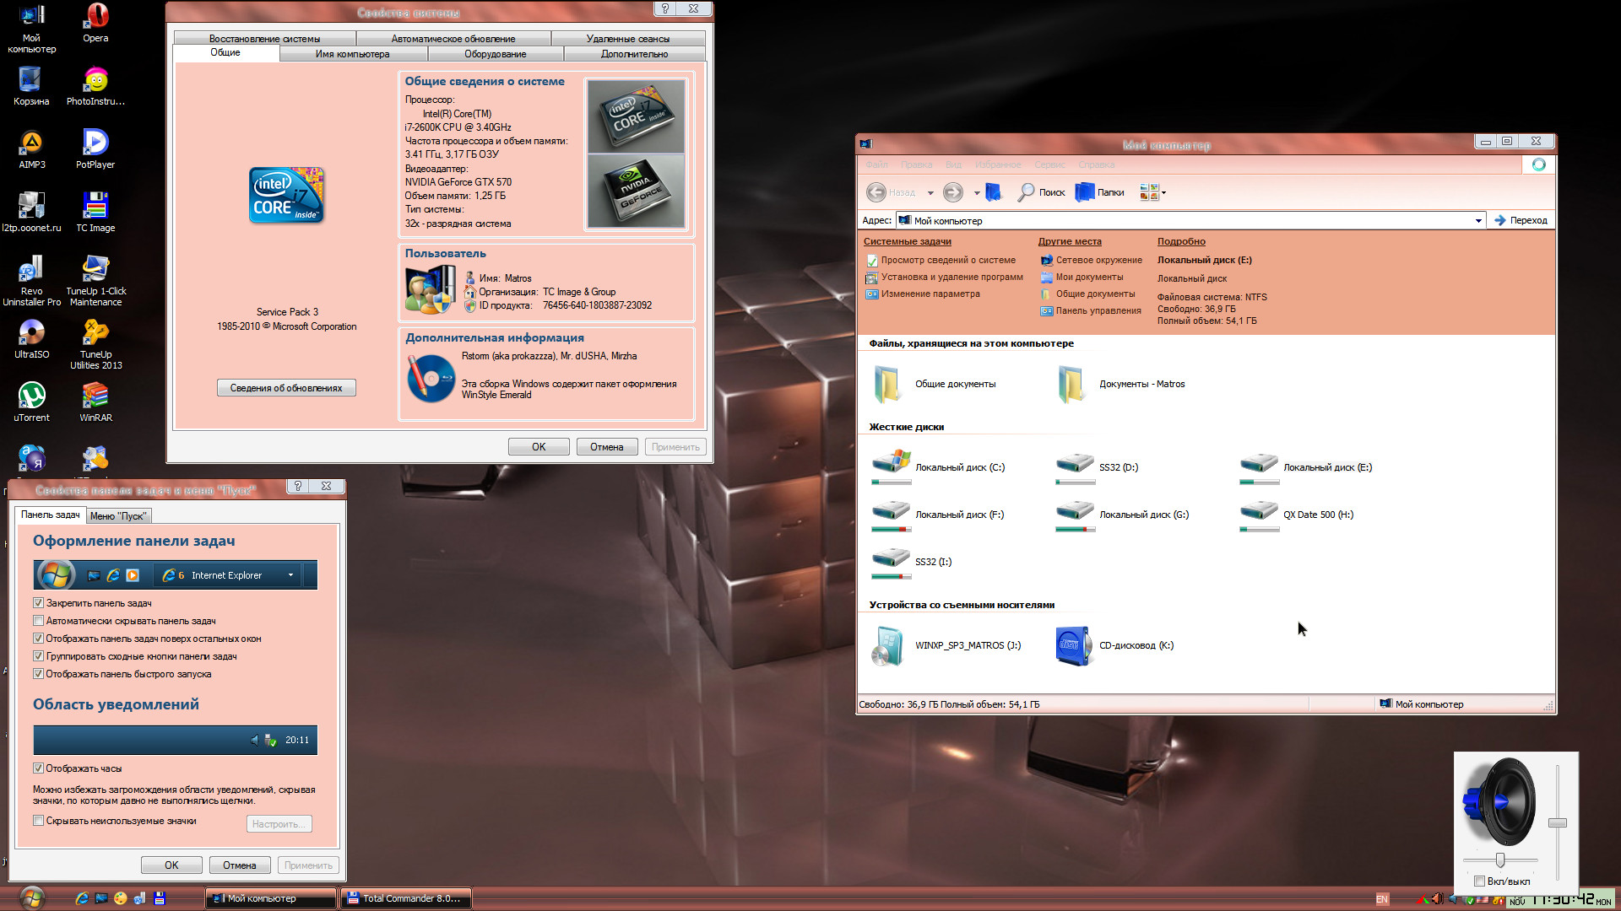The height and width of the screenshot is (911, 1621).
Task: Open the Opera desktop shortcut
Action: pyautogui.click(x=95, y=23)
